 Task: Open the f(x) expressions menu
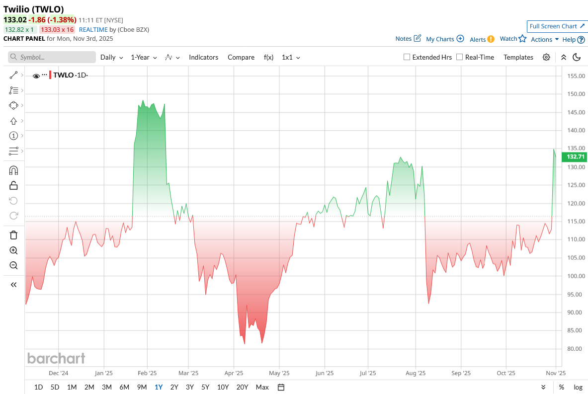point(268,57)
